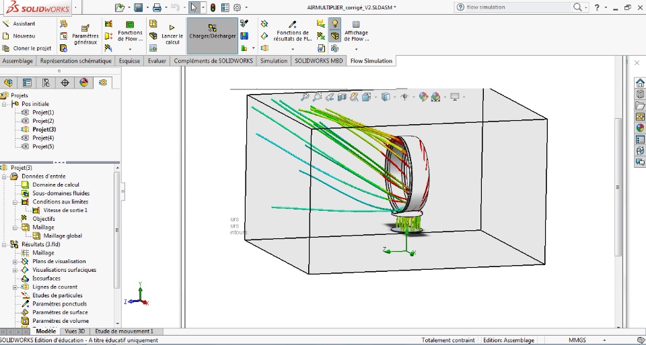646x345 pixels.
Task: Open Flow Simulation analysis panel tab
Action: pos(102,83)
